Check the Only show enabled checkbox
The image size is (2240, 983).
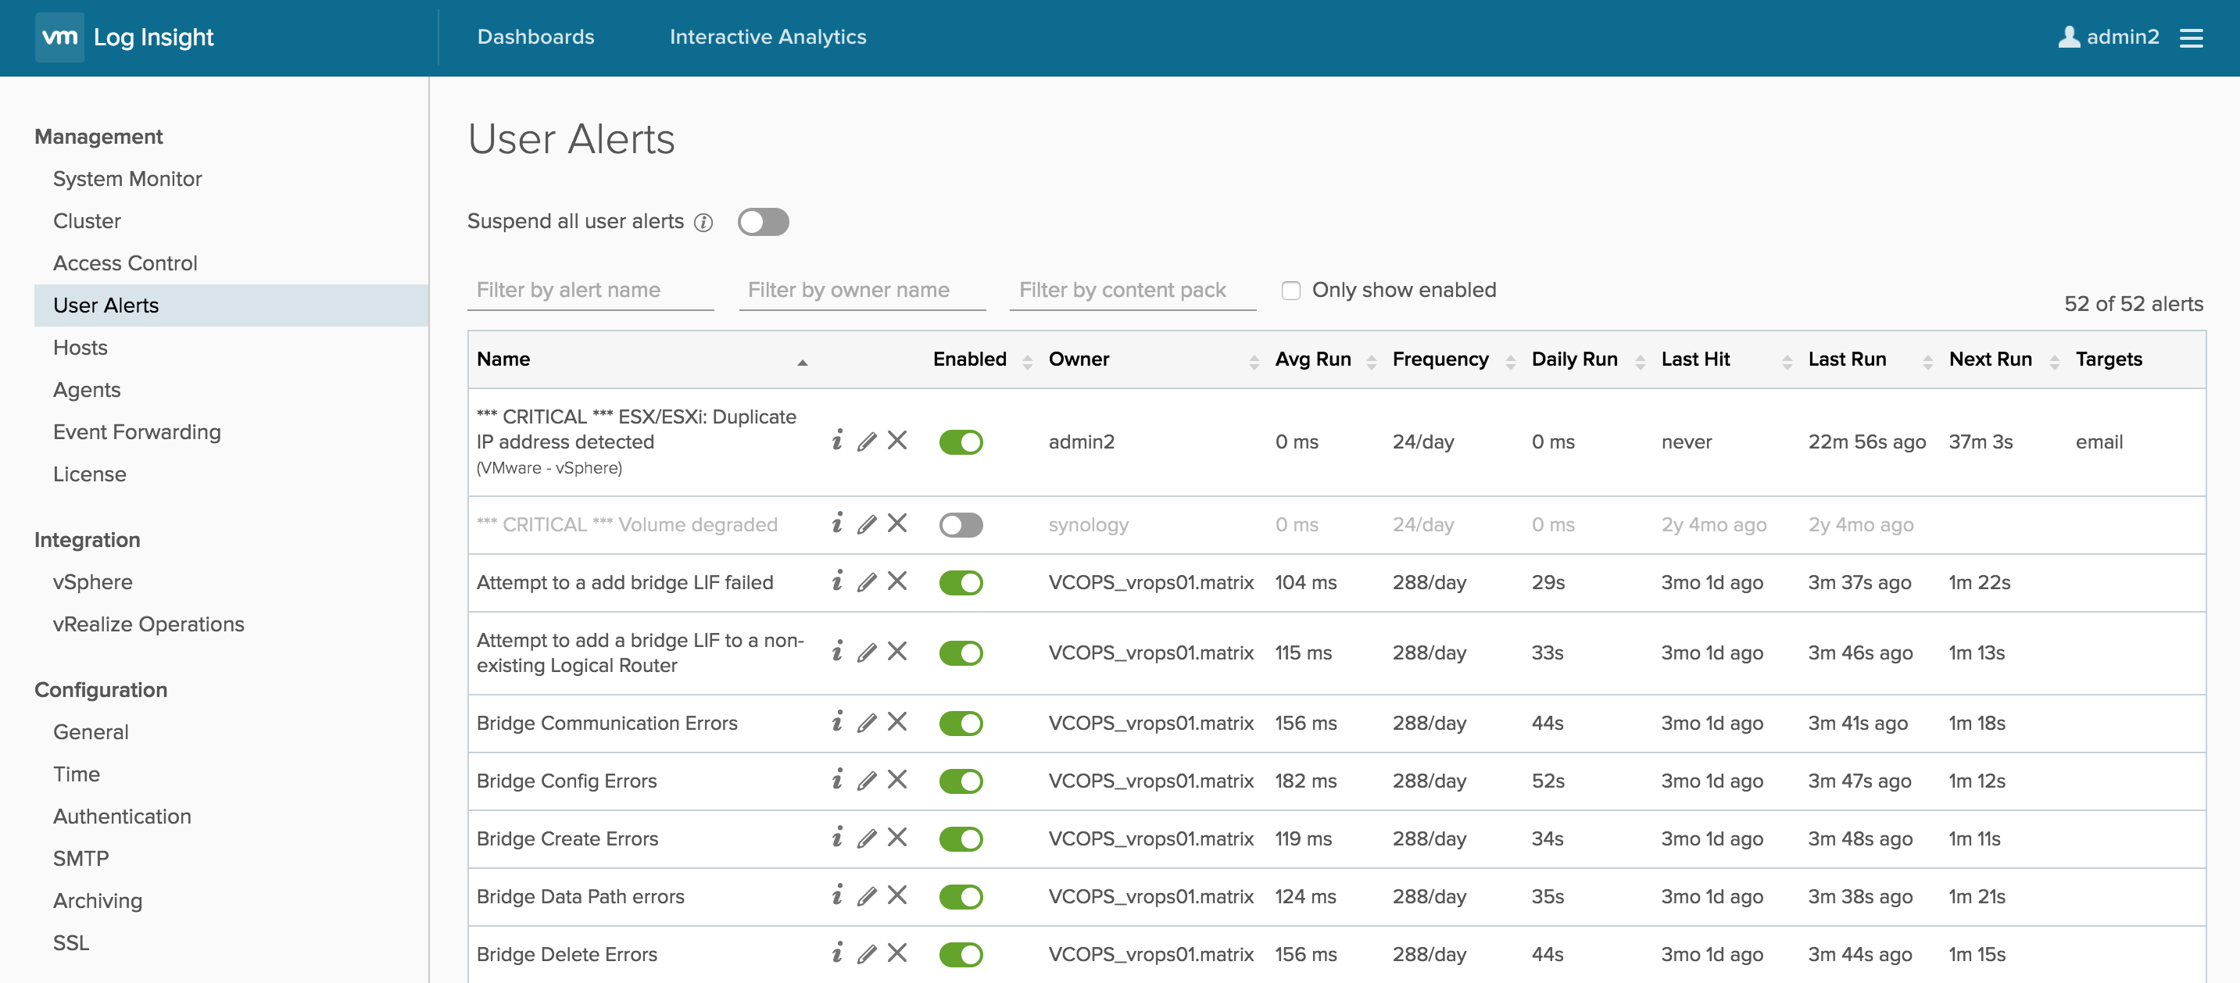1290,291
